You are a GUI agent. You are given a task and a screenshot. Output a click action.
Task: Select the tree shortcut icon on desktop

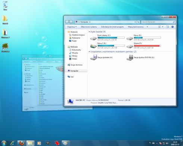5,48
